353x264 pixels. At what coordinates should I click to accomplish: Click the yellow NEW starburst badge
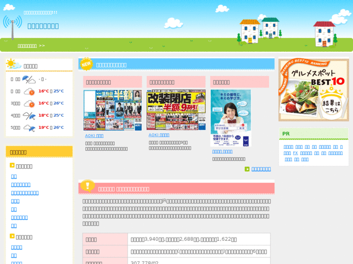[86, 64]
